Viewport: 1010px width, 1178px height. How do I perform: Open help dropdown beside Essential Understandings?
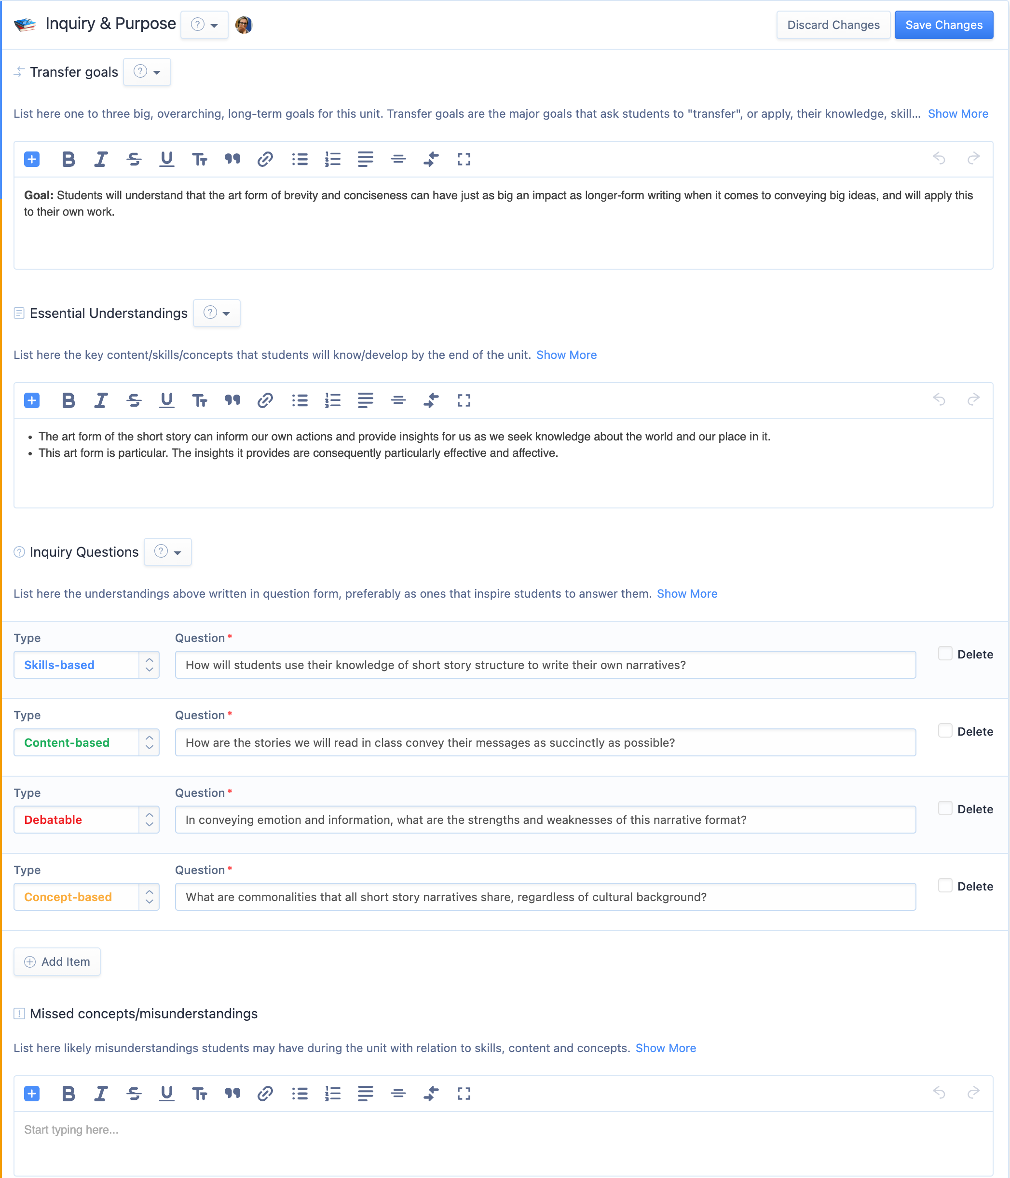(x=217, y=313)
